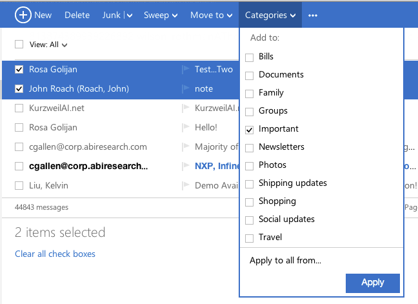Click the 44843 messages count
Image resolution: width=418 pixels, height=304 pixels.
click(41, 207)
